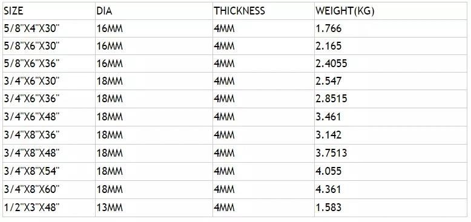Select the DIA column header cell

[x=154, y=11]
